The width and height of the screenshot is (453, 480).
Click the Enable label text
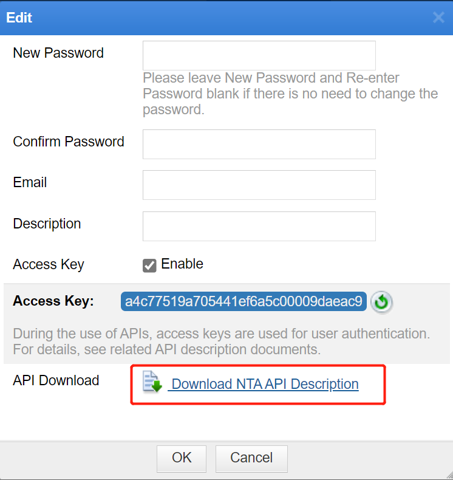point(182,264)
